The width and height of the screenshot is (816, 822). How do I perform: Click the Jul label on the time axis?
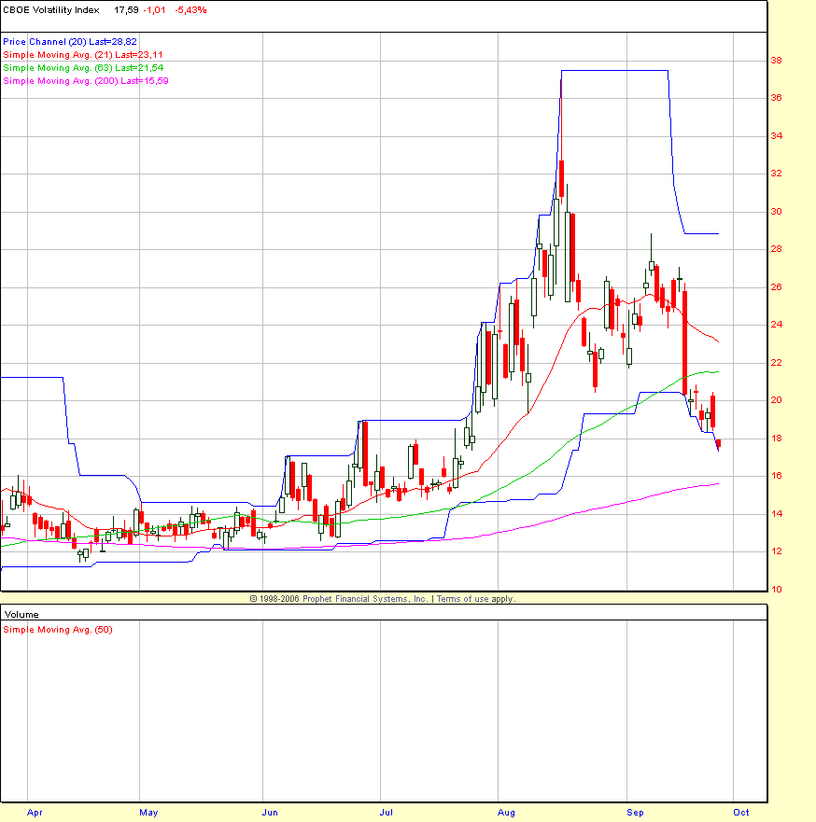(x=386, y=813)
